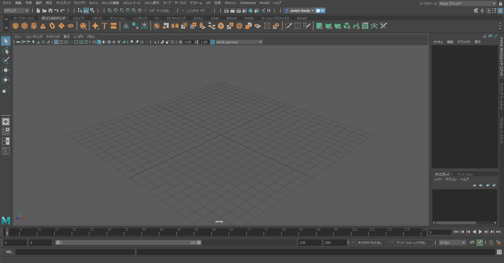The height and width of the screenshot is (263, 504).
Task: Select the 3D Type tool
Action: point(104,26)
